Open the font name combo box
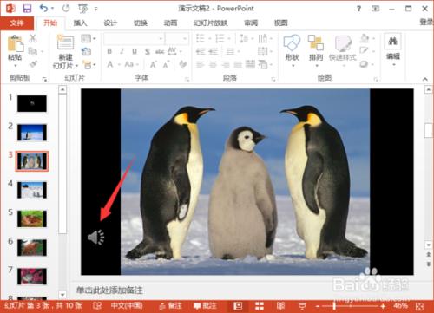Screen dimensions: 434x313 coord(134,38)
